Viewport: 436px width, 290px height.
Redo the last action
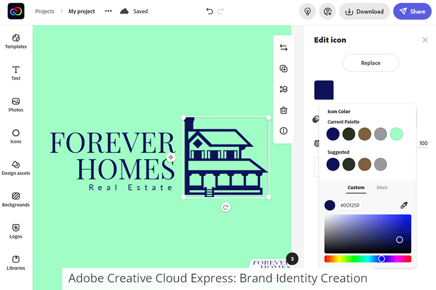221,11
